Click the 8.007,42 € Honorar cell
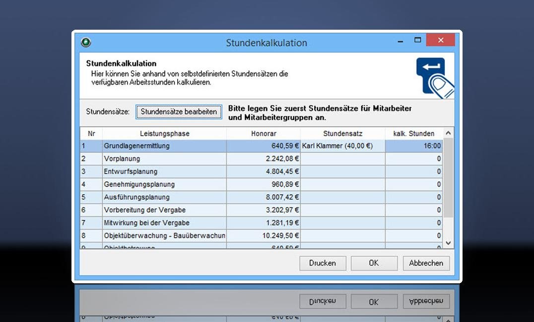534x322 pixels. click(x=264, y=197)
